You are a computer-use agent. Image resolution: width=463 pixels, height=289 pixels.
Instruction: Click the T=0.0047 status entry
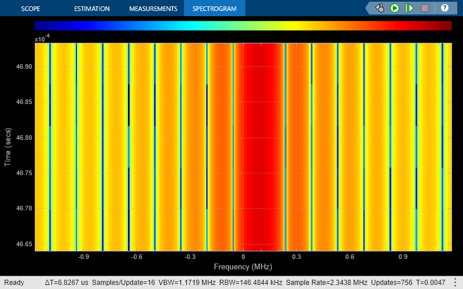[431, 283]
